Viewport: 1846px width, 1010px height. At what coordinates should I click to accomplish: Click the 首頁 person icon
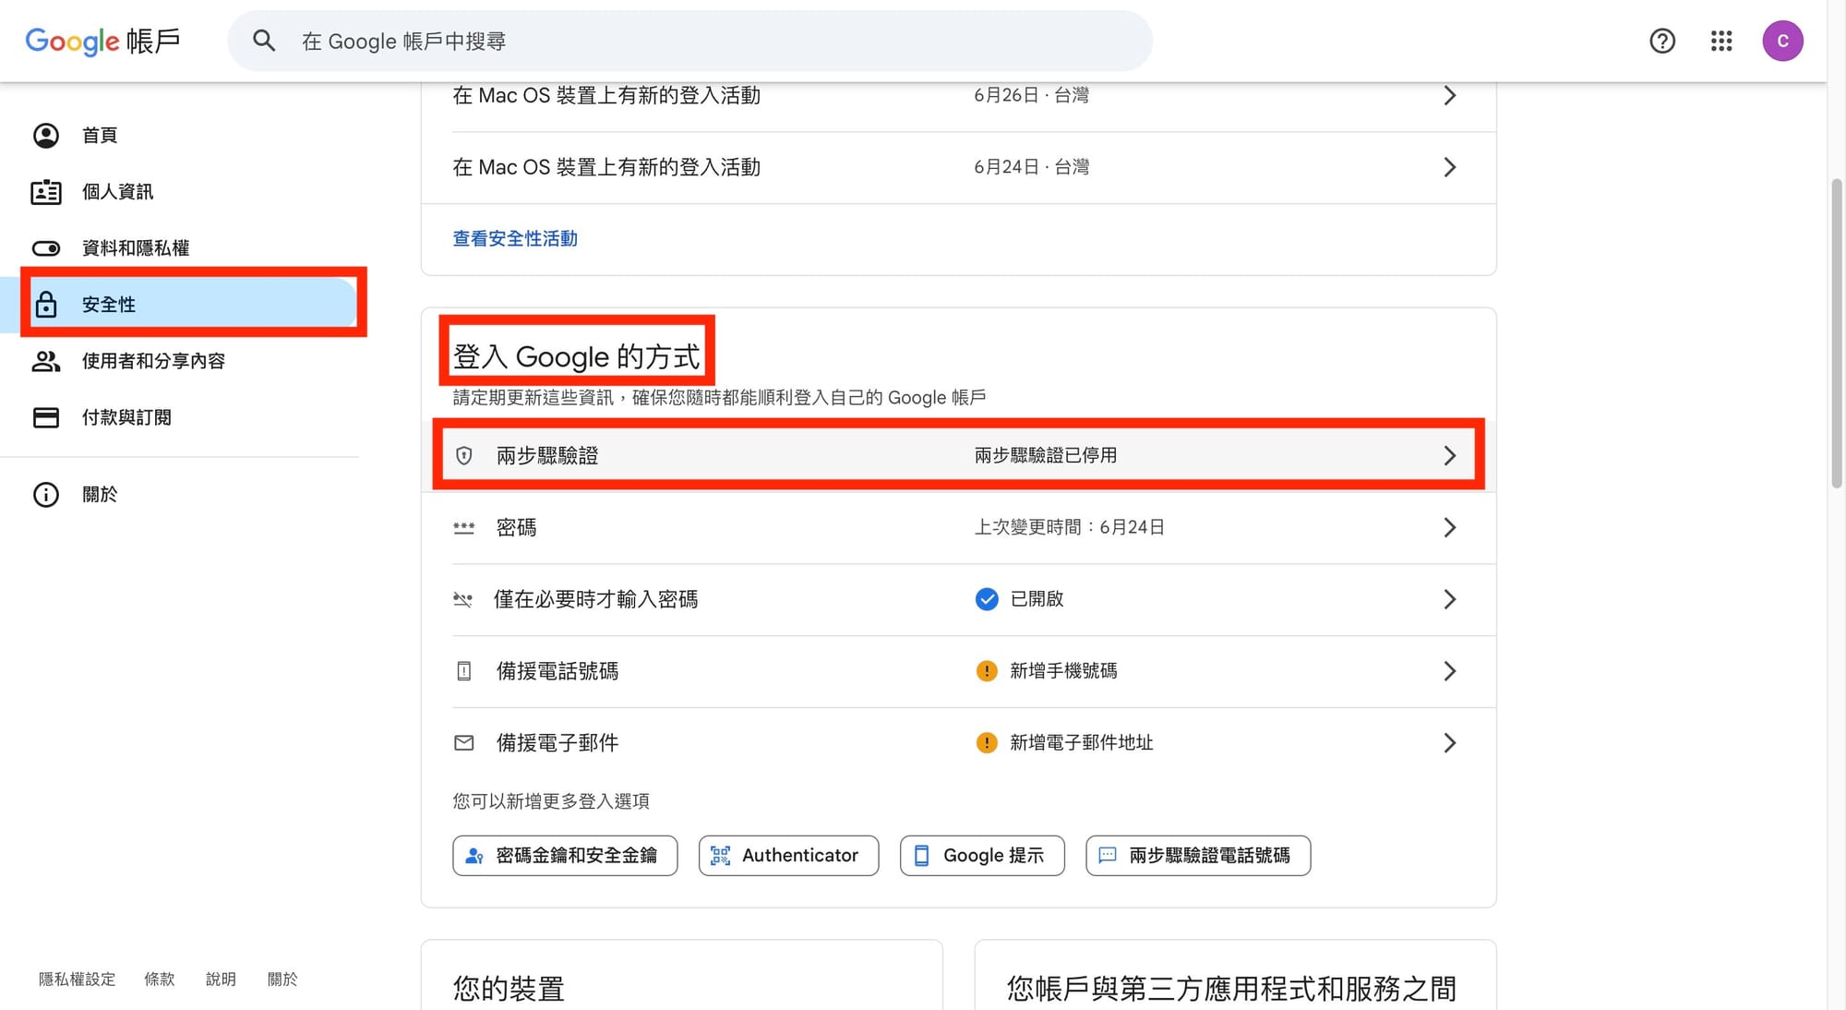[x=46, y=136]
